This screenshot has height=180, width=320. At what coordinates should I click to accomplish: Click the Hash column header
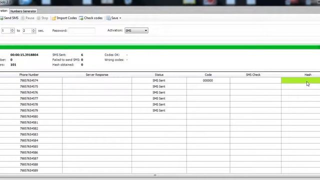(x=308, y=75)
